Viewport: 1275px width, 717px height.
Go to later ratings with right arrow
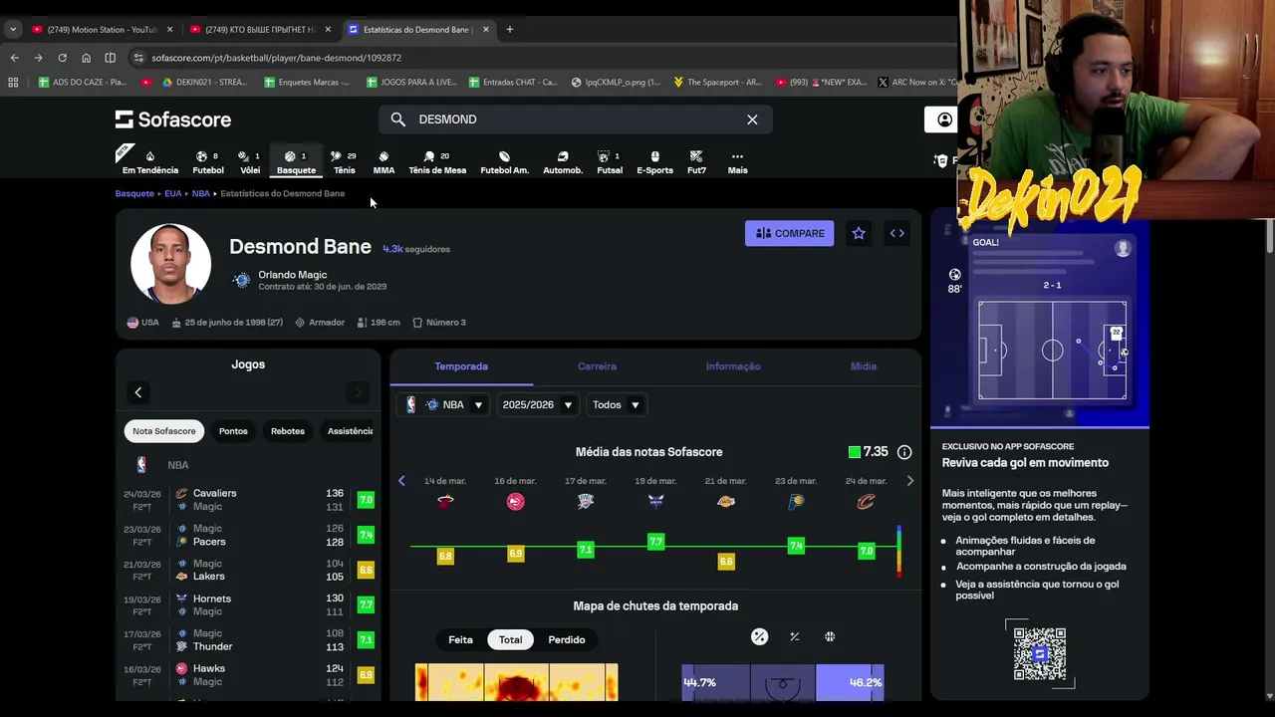click(909, 481)
